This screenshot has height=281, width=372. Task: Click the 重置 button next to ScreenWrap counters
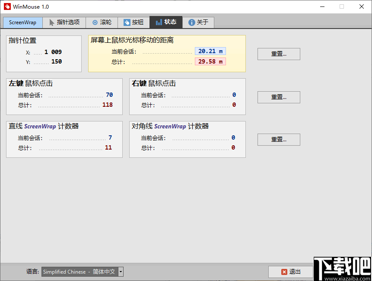click(x=279, y=139)
